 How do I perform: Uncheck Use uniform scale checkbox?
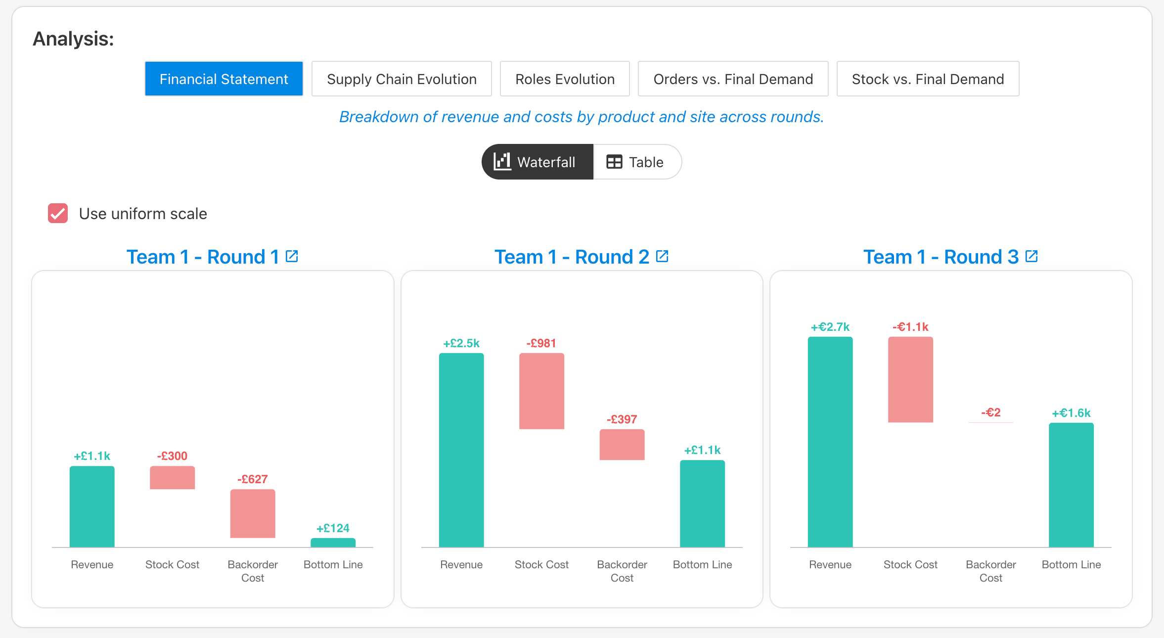click(58, 213)
